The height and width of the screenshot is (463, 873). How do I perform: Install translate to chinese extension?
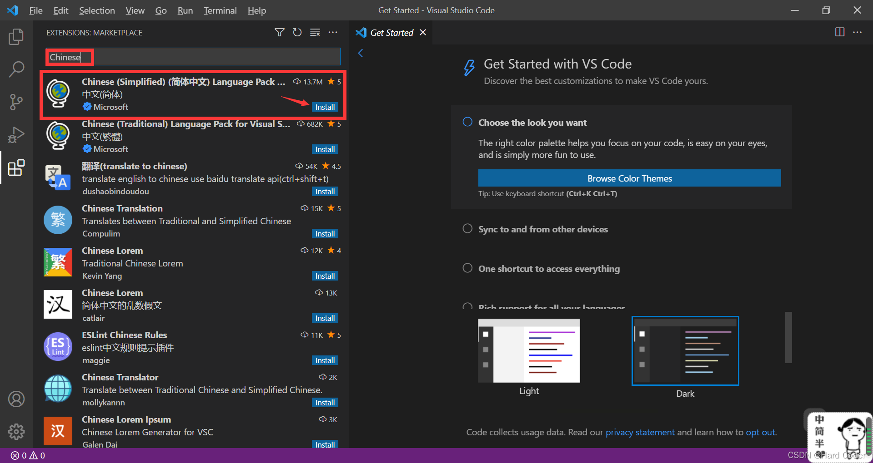325,192
